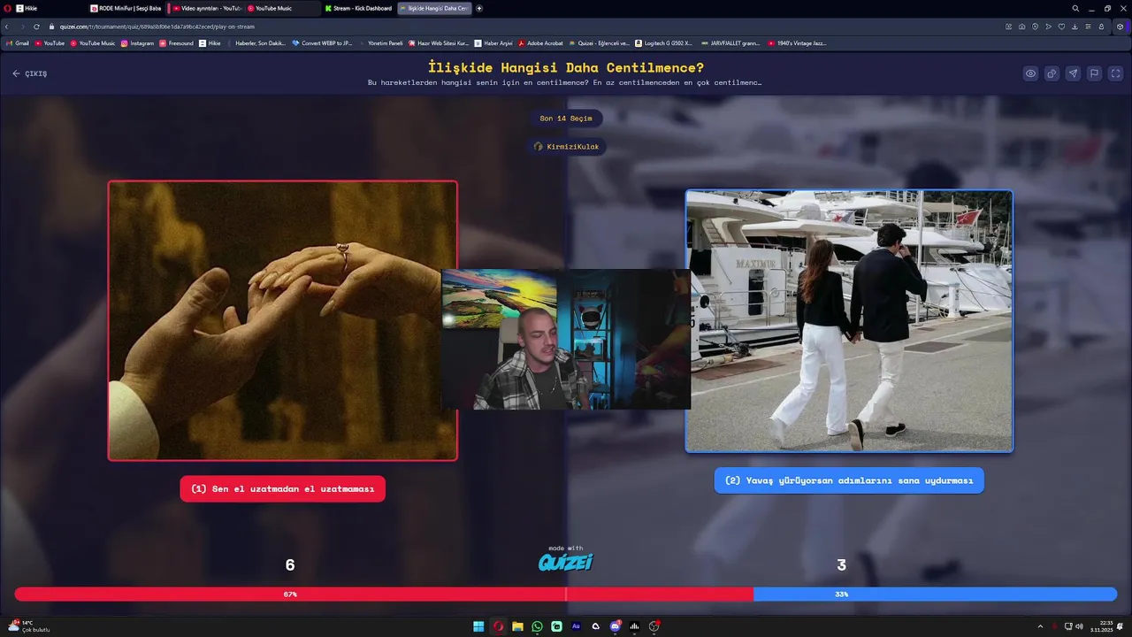Click the profile account icon in toolbar
Viewport: 1132px width, 637px height.
[1101, 27]
